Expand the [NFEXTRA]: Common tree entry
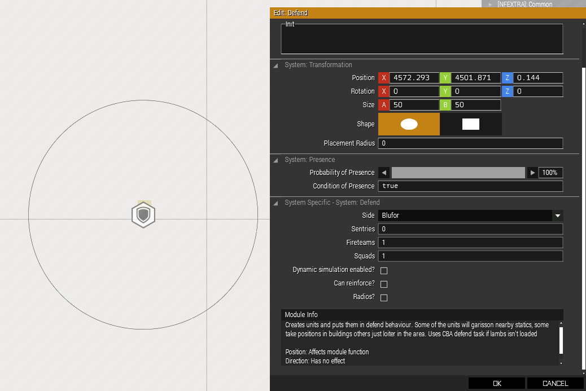 pos(491,5)
